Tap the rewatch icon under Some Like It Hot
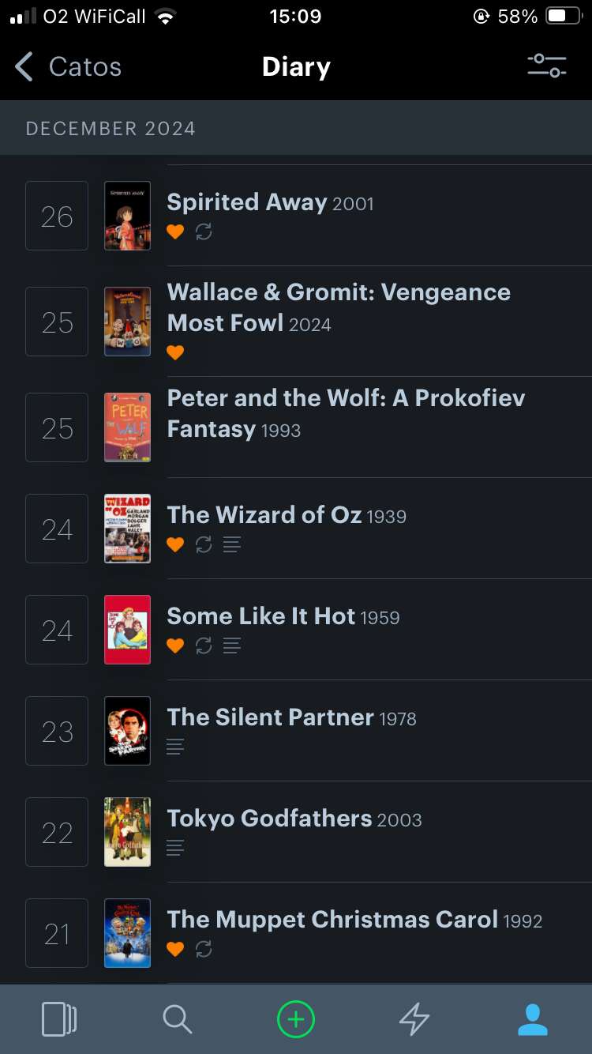This screenshot has height=1054, width=592. coord(204,646)
